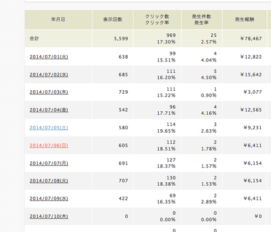The height and width of the screenshot is (232, 271).
Task: Select occurrence rate 1.78%
Action: (x=209, y=149)
